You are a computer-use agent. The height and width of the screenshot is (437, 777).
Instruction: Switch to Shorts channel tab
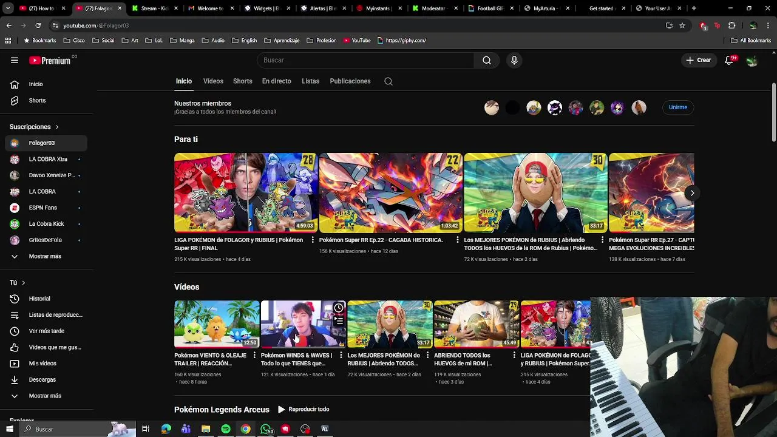(x=242, y=81)
